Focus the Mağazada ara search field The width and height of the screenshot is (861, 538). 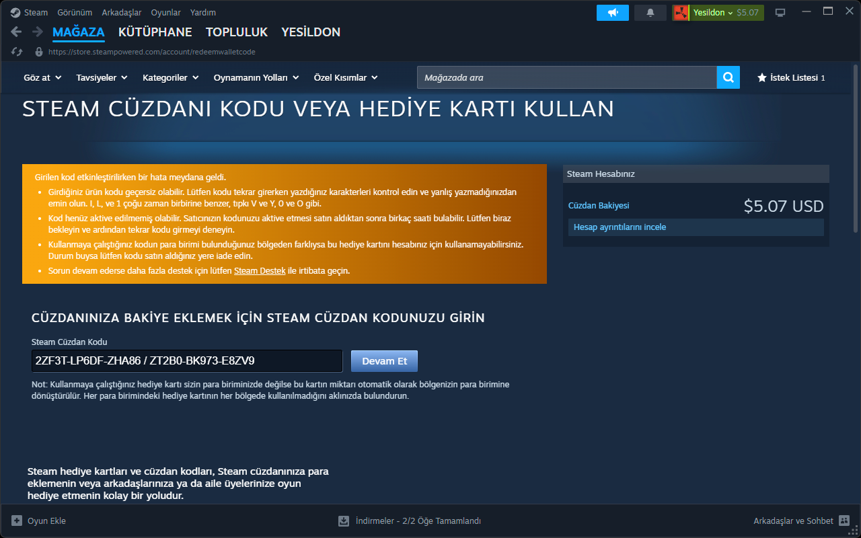[567, 77]
